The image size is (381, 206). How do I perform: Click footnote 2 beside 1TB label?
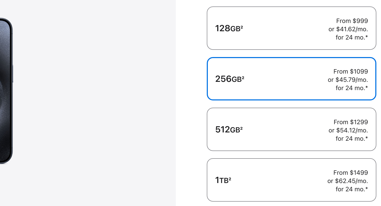230,179
